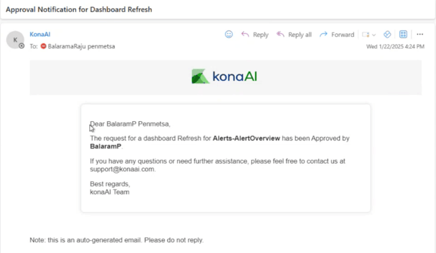Open the more actions ellipsis menu
This screenshot has width=436, height=253.
click(420, 34)
